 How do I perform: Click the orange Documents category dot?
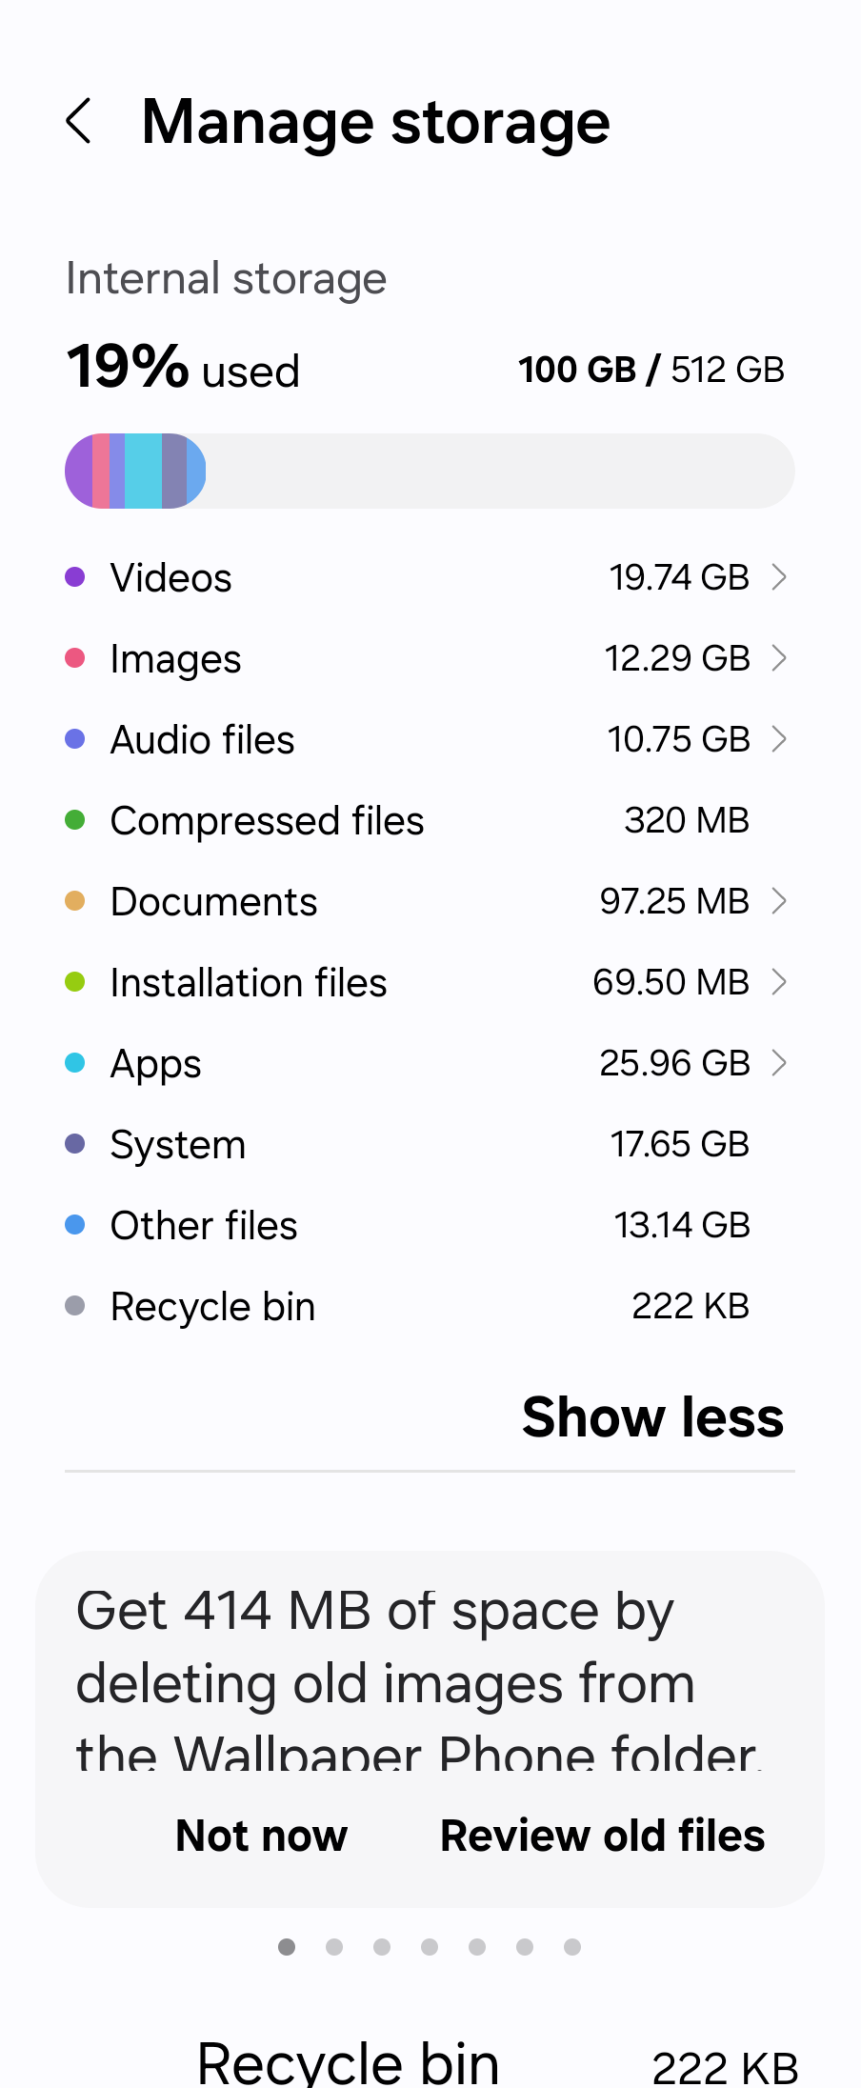pyautogui.click(x=75, y=900)
